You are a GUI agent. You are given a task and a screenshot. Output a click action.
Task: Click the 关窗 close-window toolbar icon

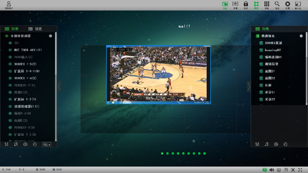pos(235,5)
